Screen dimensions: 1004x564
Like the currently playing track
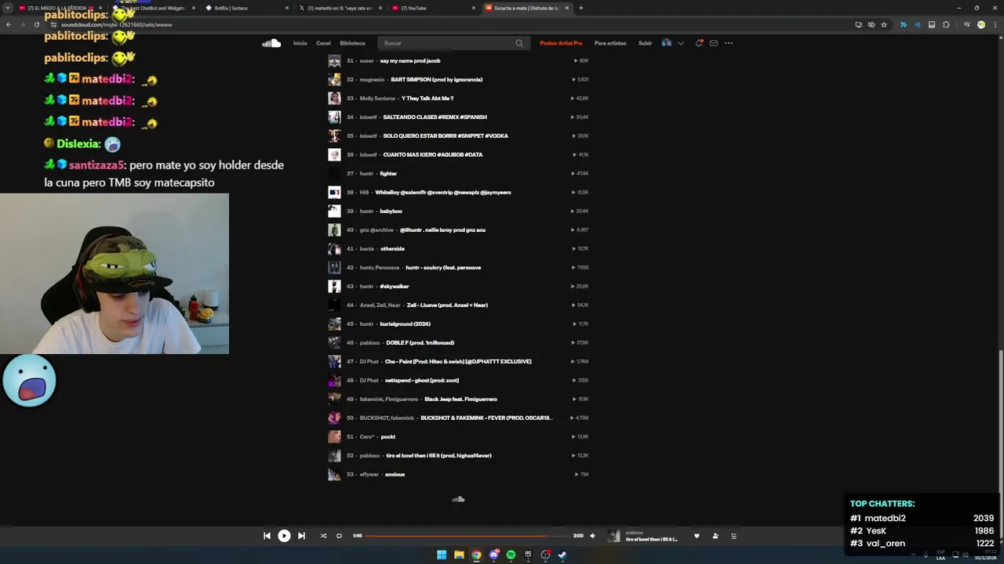coord(697,536)
